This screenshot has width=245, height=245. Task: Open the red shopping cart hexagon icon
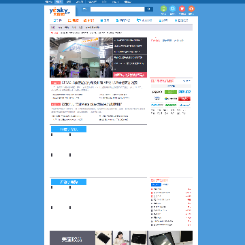coord(182,9)
